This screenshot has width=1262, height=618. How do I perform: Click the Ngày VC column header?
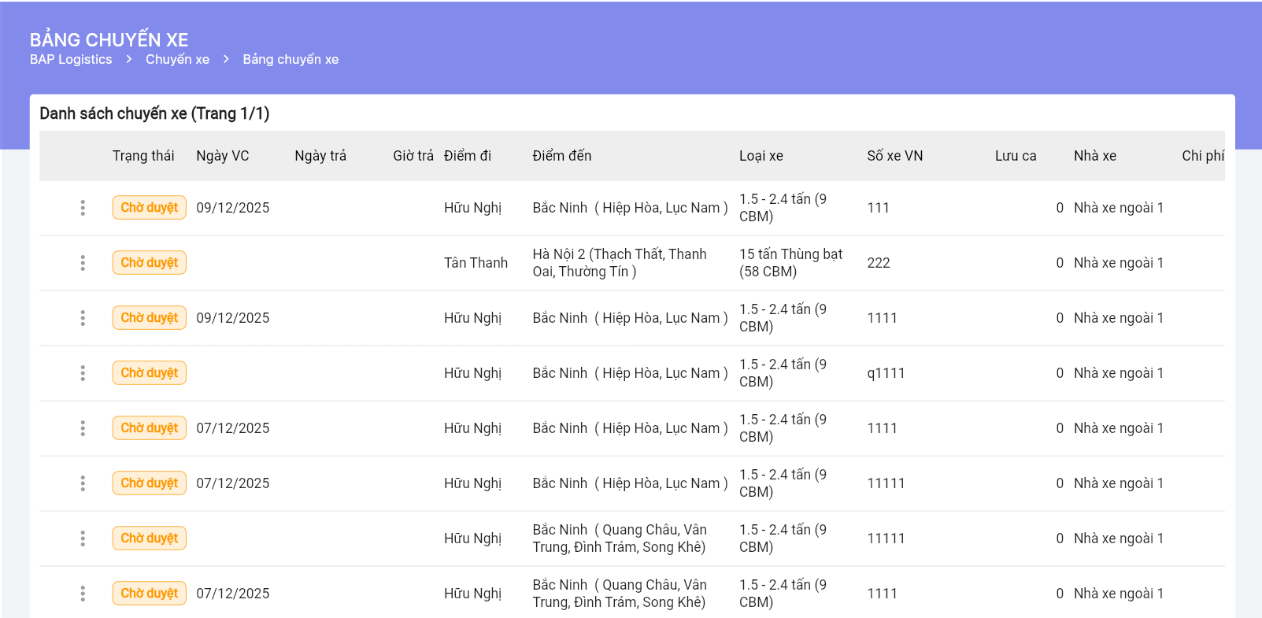[x=222, y=156]
